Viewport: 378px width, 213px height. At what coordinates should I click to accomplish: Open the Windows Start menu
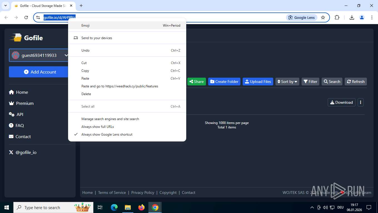tap(7, 207)
